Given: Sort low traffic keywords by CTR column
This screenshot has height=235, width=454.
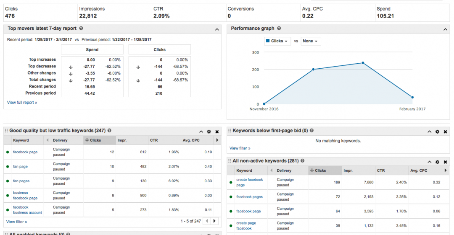Looking at the screenshot, I should pos(154,140).
